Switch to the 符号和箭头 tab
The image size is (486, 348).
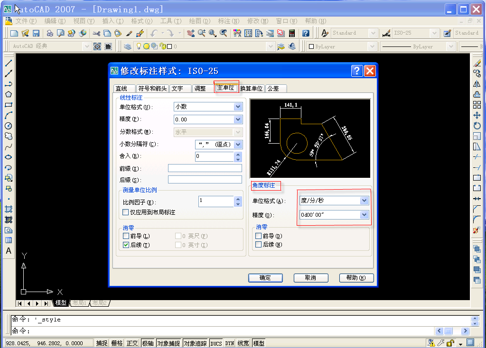pyautogui.click(x=152, y=89)
